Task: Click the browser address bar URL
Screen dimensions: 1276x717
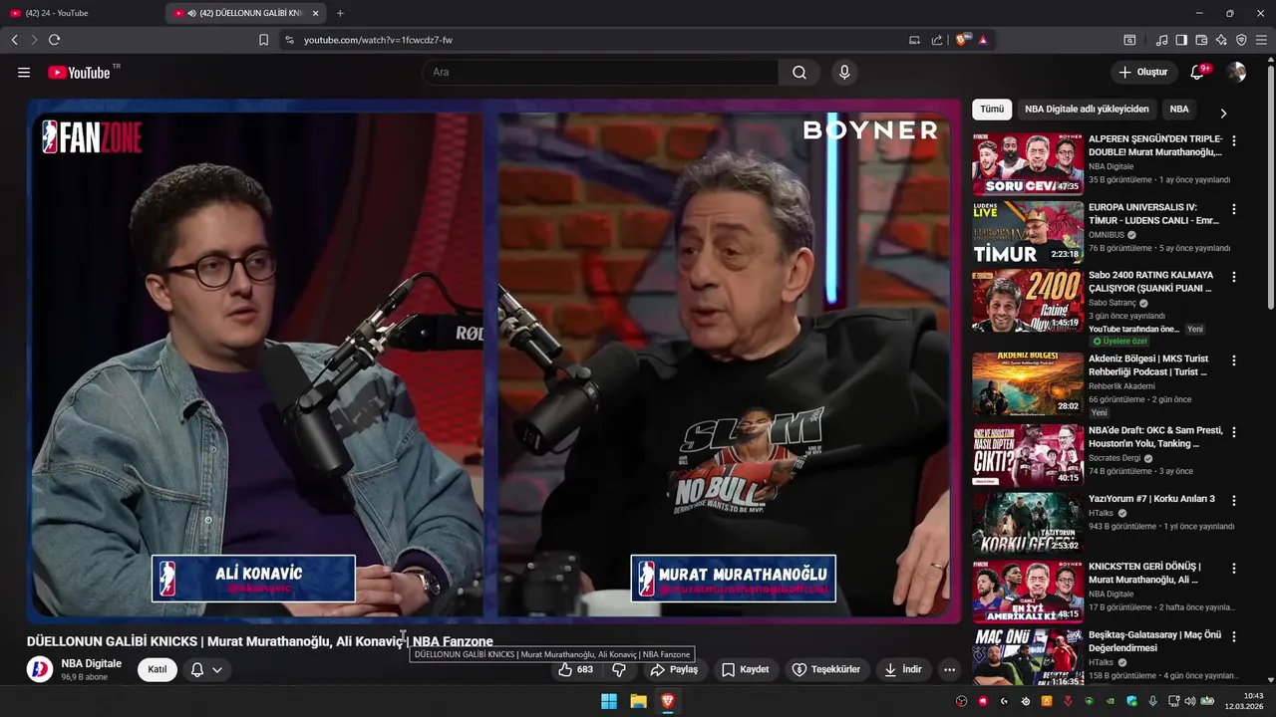Action: coord(378,40)
